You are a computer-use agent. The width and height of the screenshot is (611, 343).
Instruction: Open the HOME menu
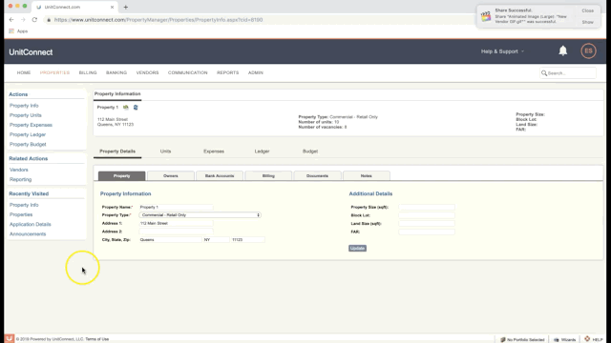[24, 72]
